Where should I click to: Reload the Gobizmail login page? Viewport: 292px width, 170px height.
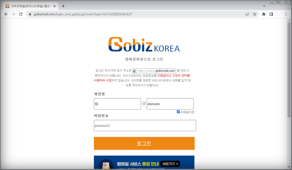pos(21,14)
